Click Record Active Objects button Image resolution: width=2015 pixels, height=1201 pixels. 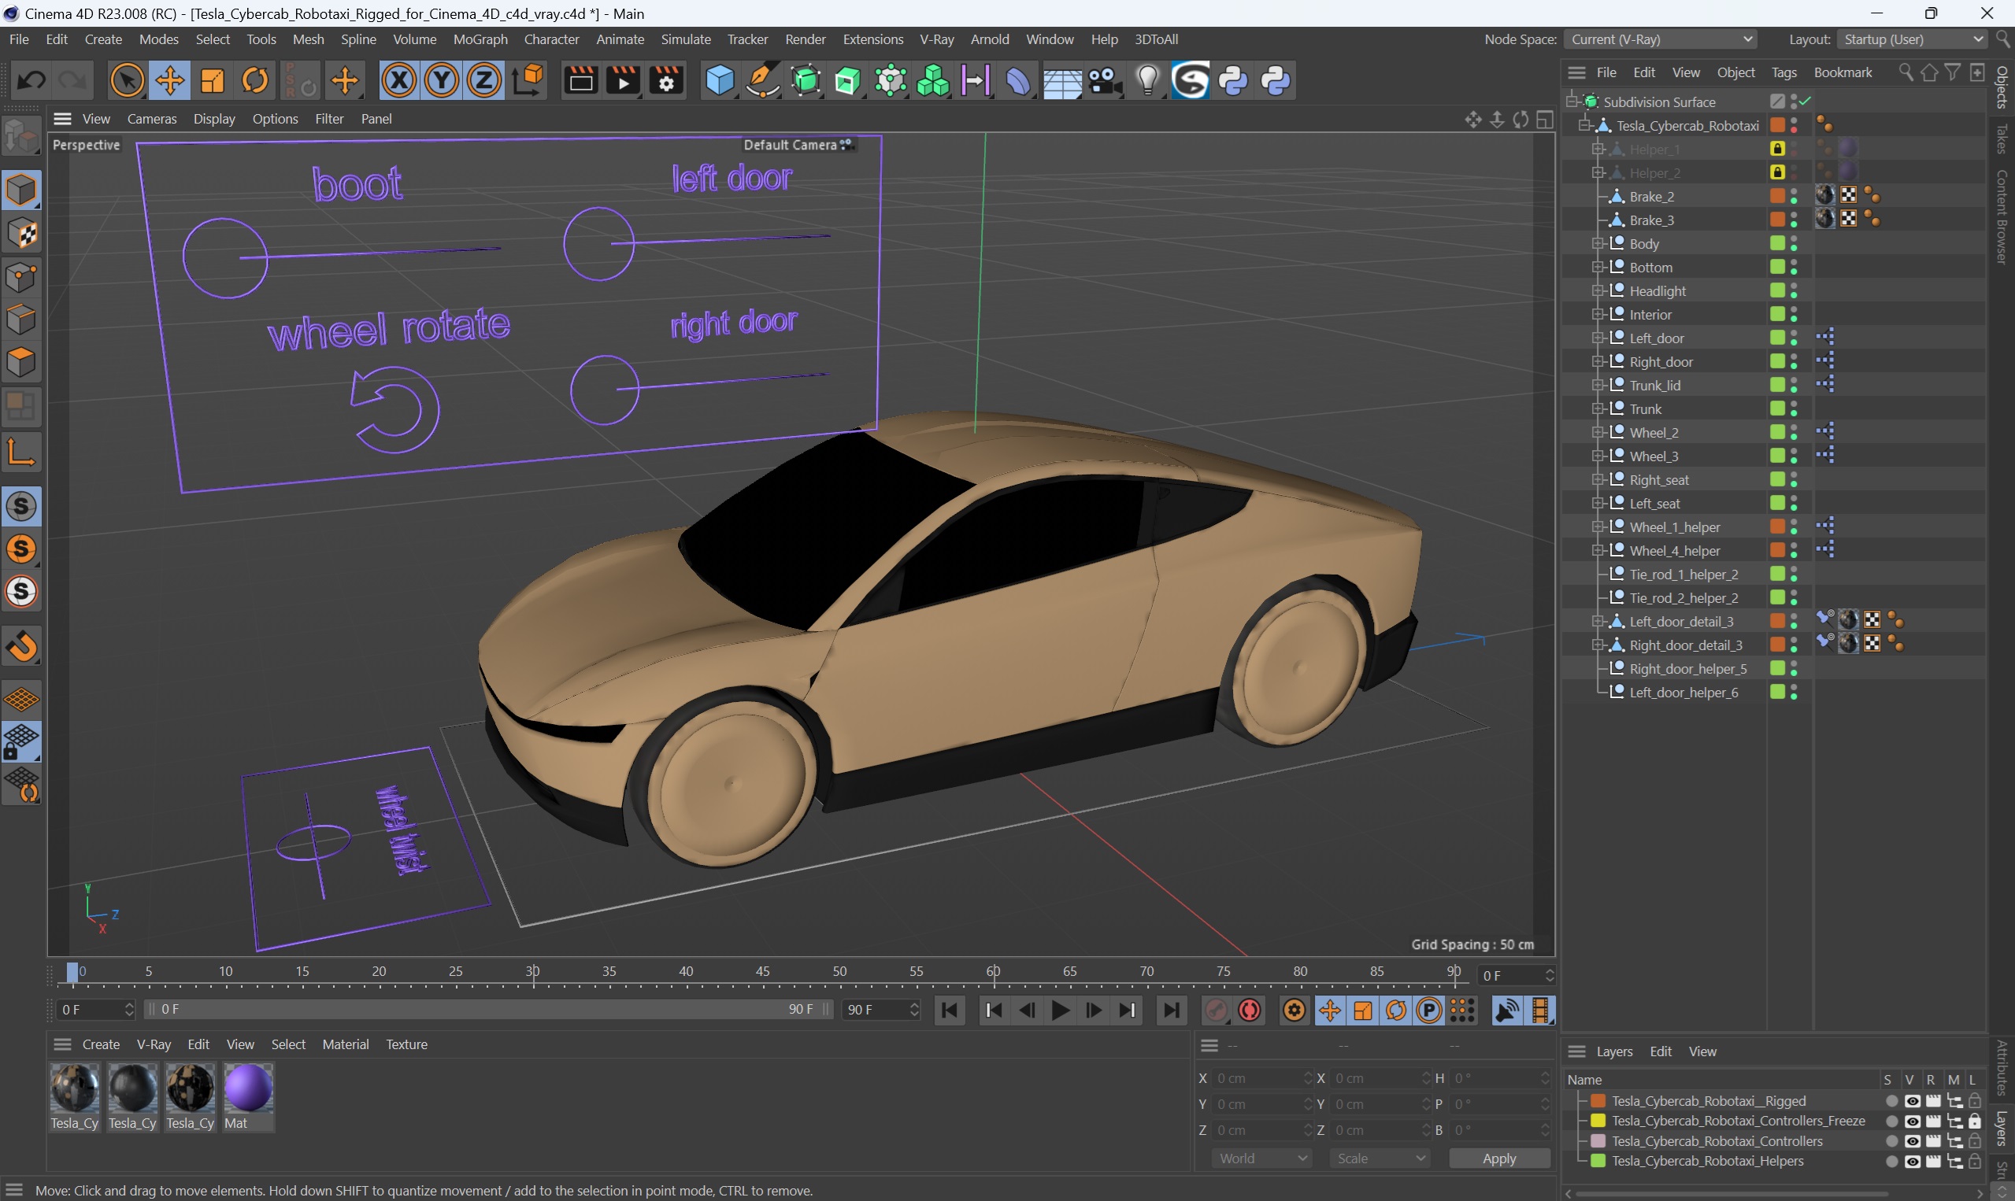point(1216,1010)
